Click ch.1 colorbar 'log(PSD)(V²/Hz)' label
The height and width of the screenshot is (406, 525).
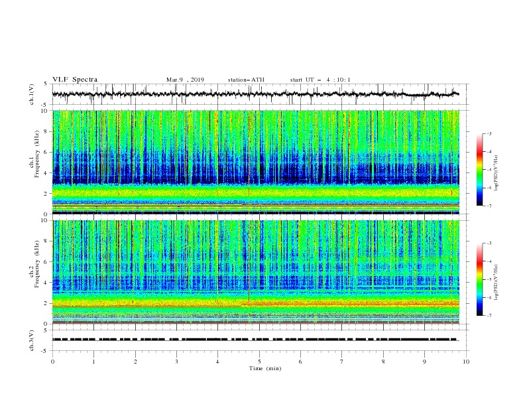pos(496,173)
